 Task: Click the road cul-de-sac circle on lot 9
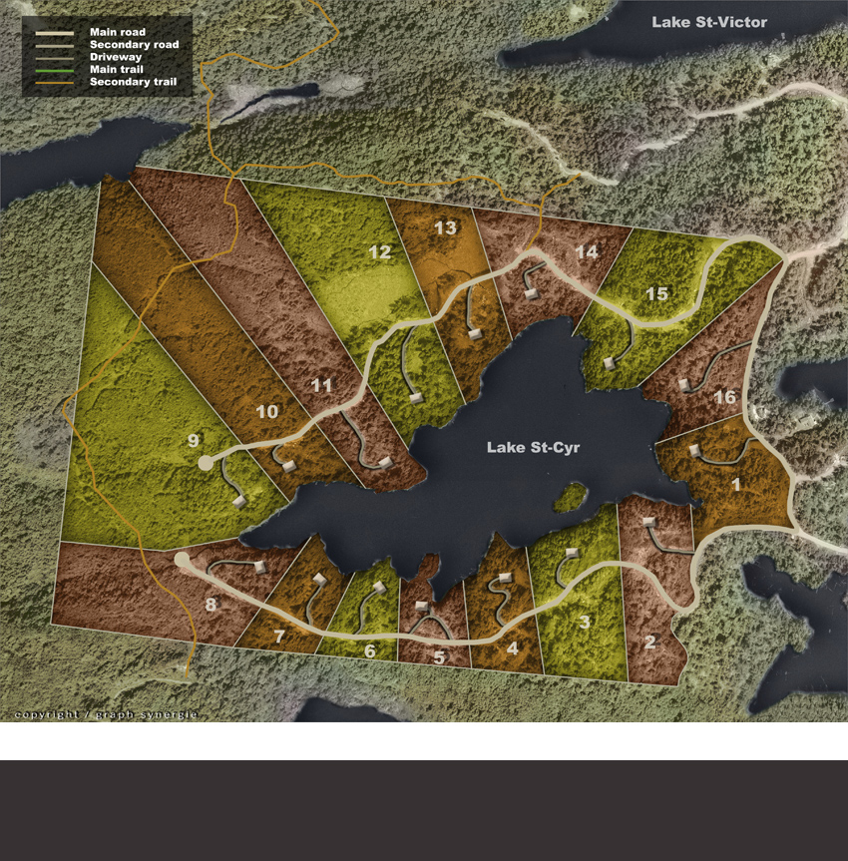click(206, 462)
